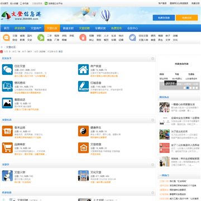The height and width of the screenshot is (201, 201).
Task: Open the hot-topic thumbnail of farmers in field
Action: (x=165, y=135)
